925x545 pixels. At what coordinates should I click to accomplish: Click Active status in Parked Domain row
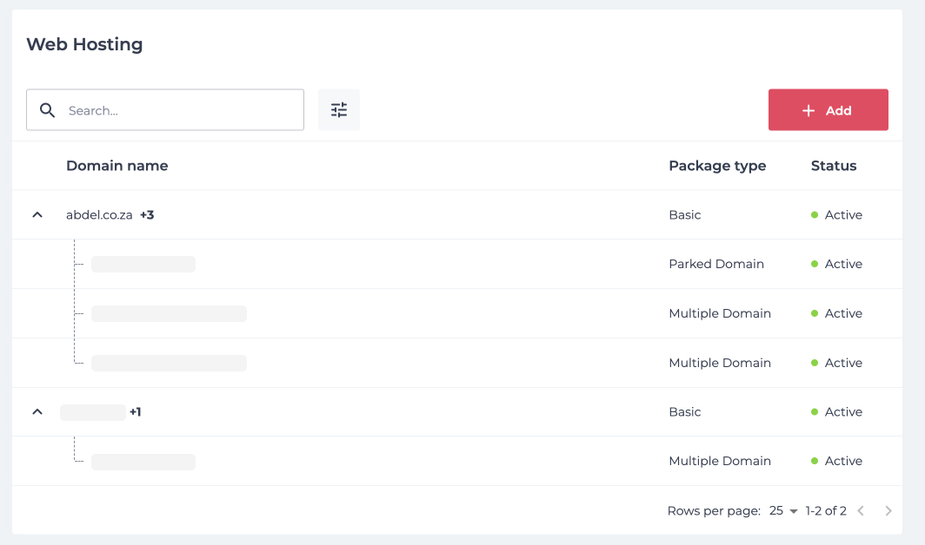coord(836,264)
